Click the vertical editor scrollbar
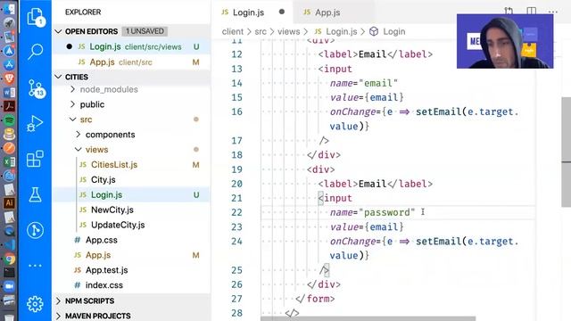 click(x=566, y=152)
